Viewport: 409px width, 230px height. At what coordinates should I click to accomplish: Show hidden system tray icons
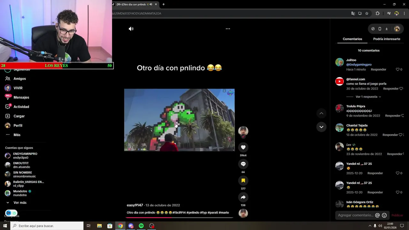point(370,226)
